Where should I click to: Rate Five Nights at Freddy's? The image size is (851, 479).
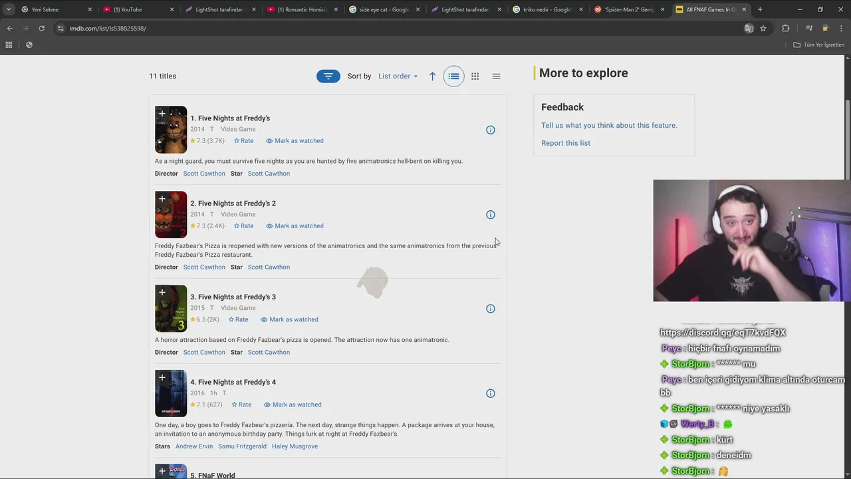[x=244, y=141]
